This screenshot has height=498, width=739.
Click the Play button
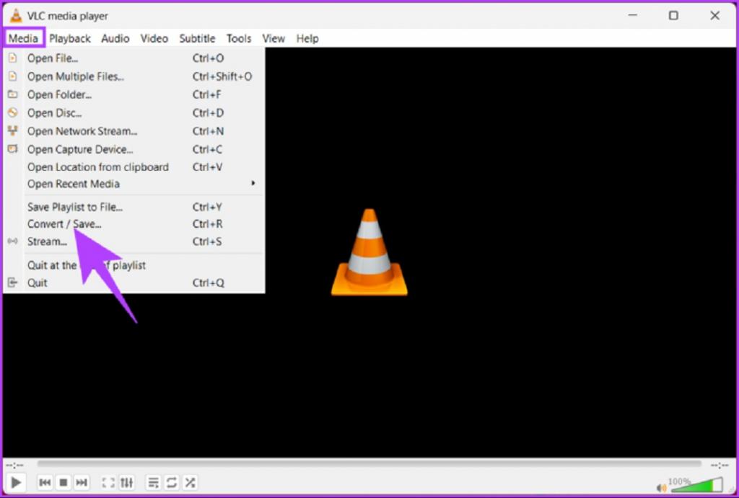(x=16, y=482)
